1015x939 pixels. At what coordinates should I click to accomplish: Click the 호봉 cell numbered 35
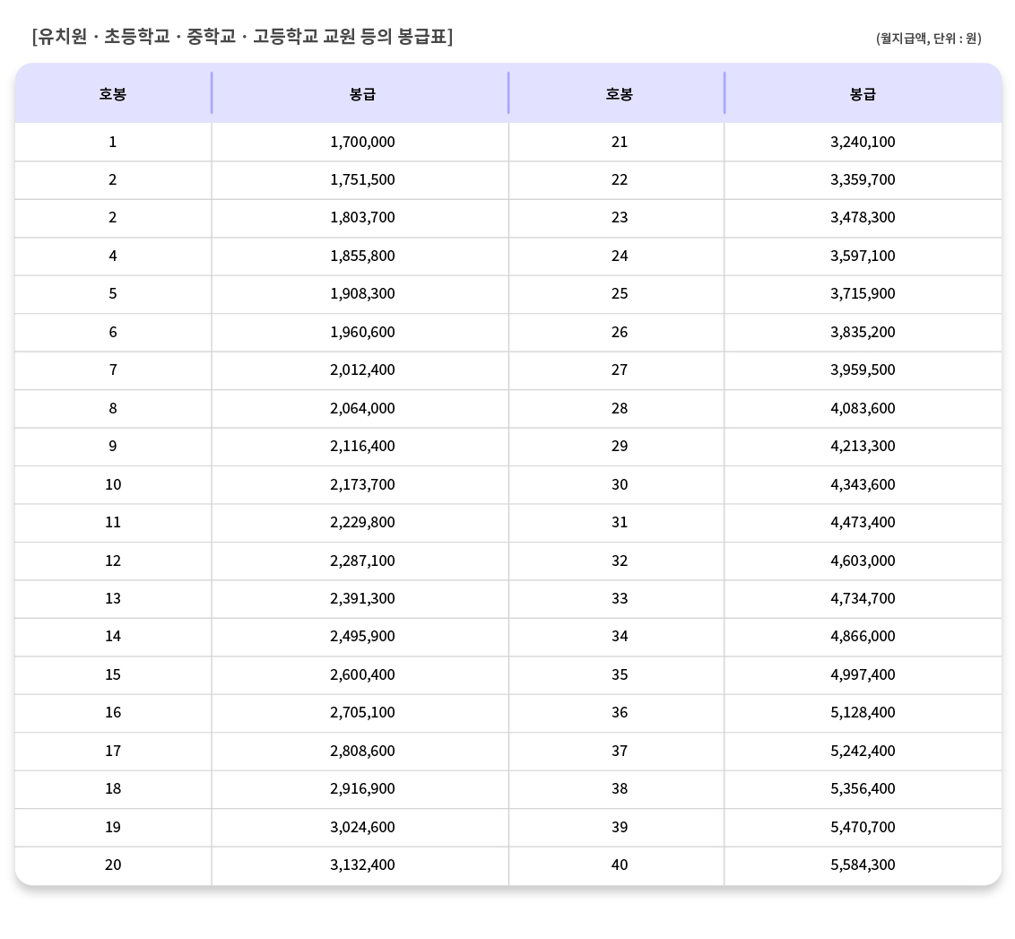pyautogui.click(x=620, y=674)
